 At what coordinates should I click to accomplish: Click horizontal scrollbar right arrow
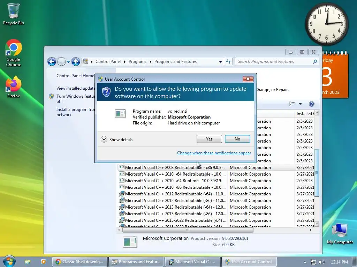click(311, 230)
